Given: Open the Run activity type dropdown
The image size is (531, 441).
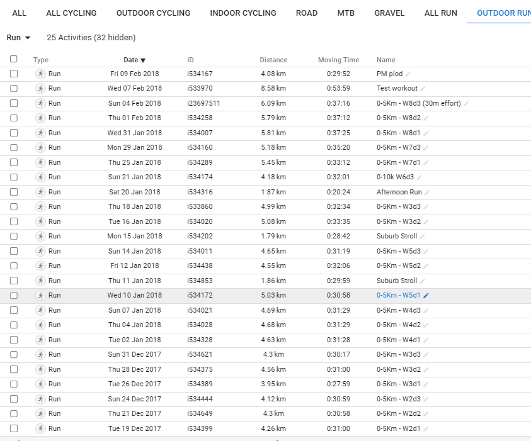Looking at the screenshot, I should tap(18, 38).
